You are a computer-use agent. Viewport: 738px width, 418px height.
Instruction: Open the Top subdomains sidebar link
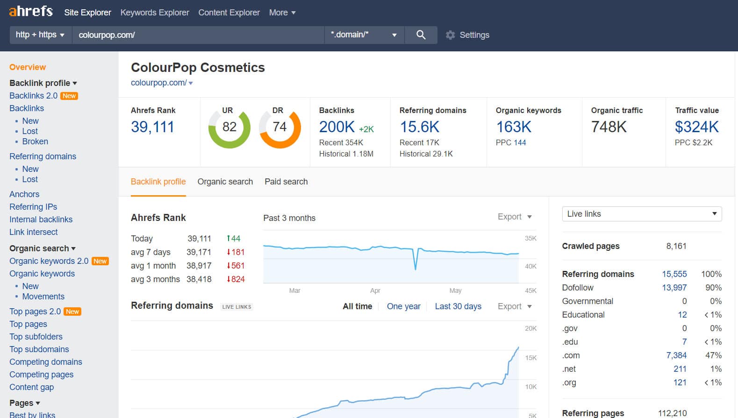click(39, 349)
